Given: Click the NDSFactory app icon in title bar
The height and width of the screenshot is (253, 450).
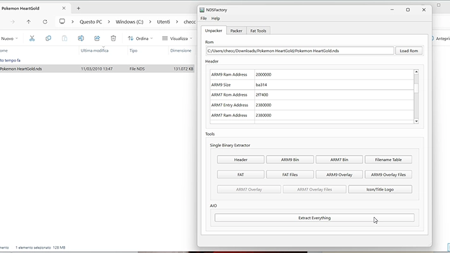Looking at the screenshot, I should pos(202,9).
